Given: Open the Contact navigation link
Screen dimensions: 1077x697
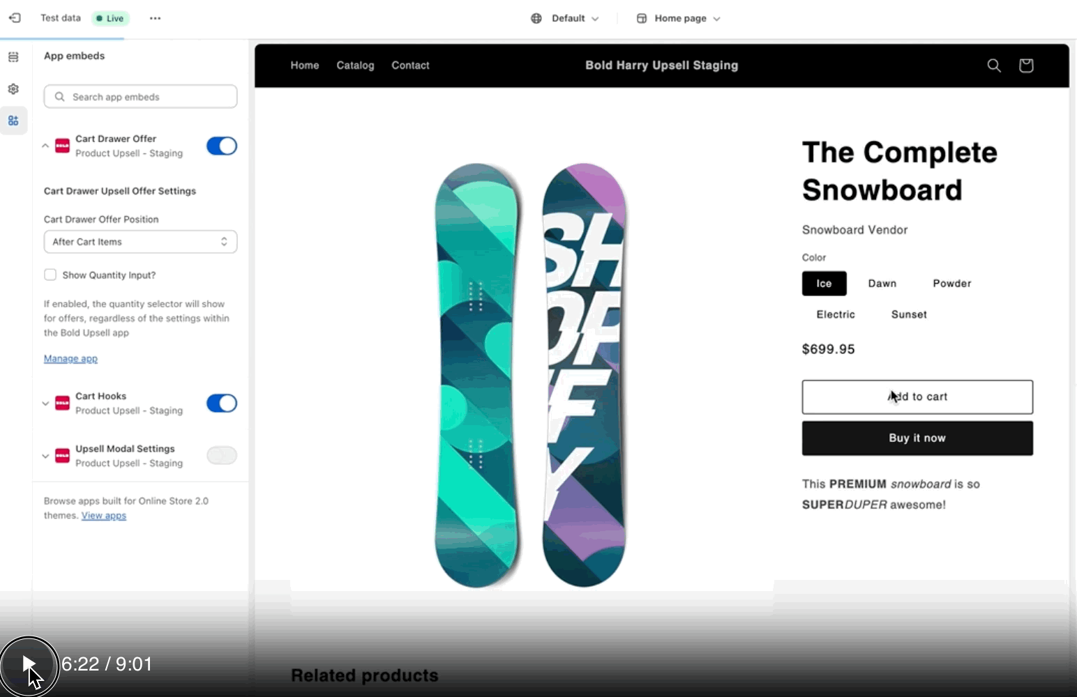Looking at the screenshot, I should point(410,66).
